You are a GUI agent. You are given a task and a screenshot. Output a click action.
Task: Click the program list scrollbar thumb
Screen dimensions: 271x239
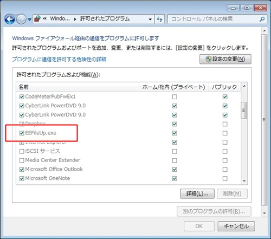(244, 110)
